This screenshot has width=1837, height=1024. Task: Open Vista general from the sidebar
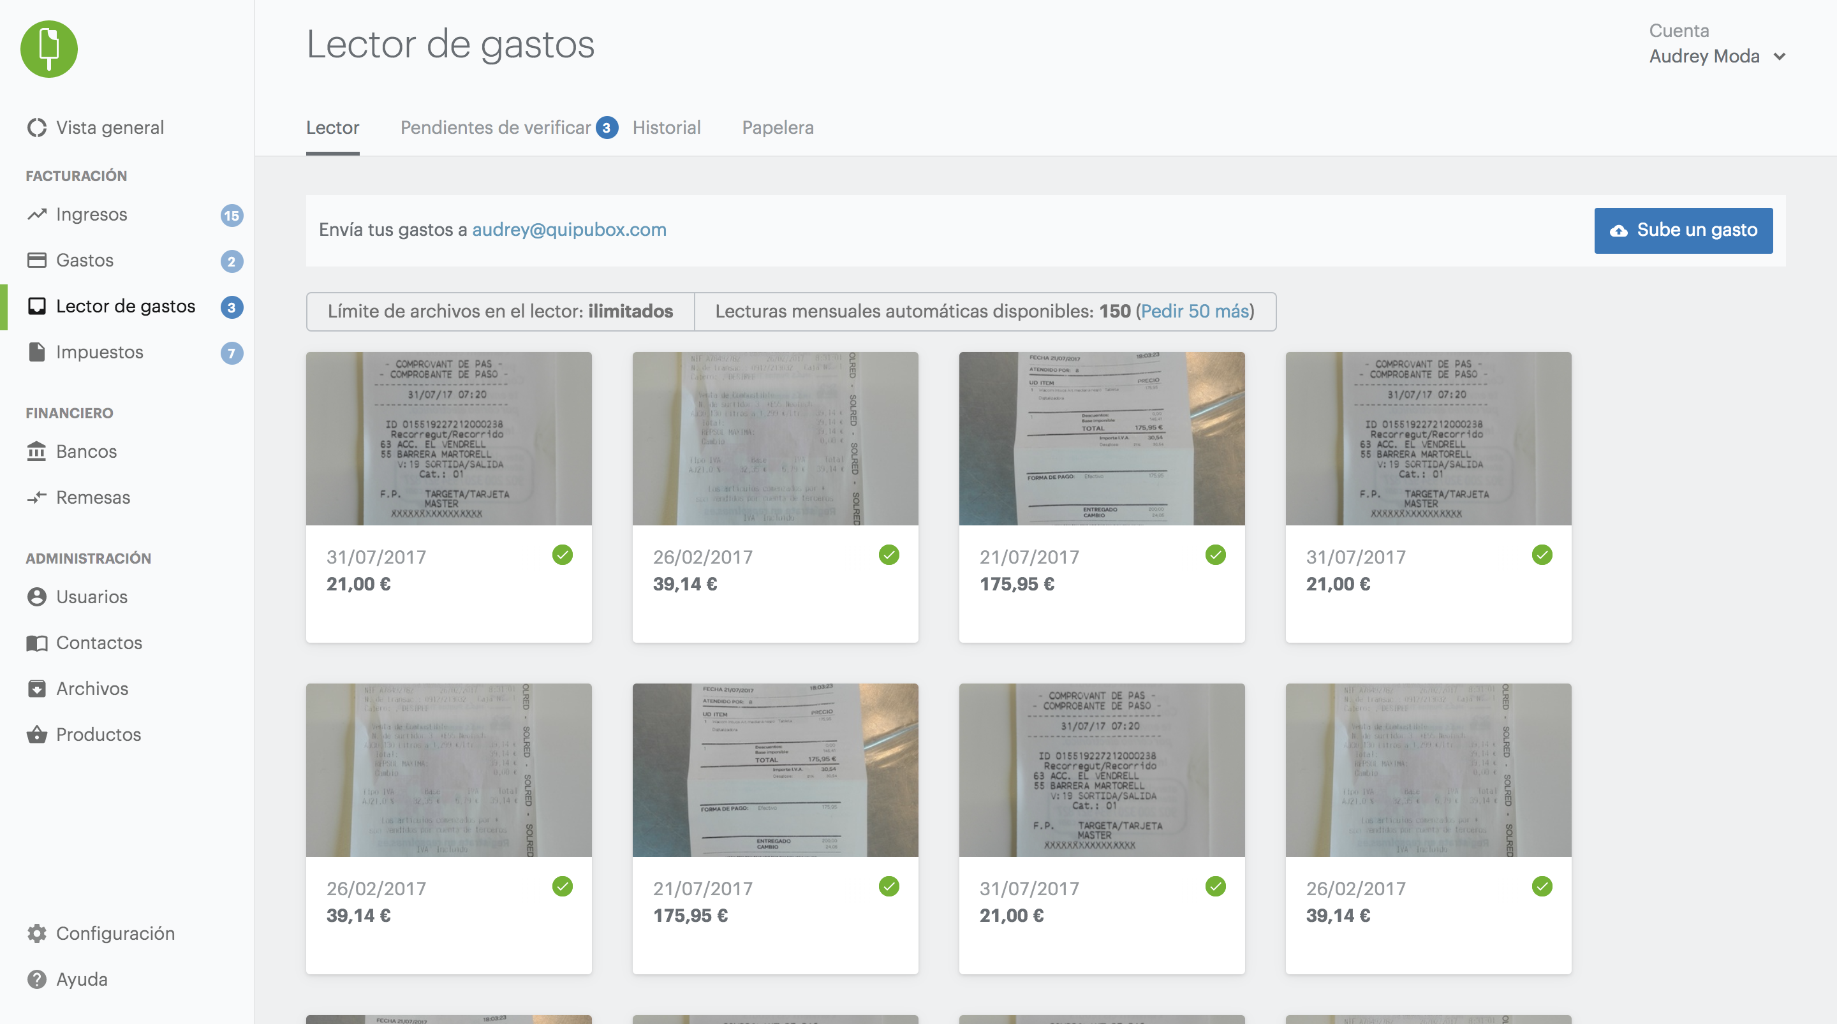coord(110,128)
